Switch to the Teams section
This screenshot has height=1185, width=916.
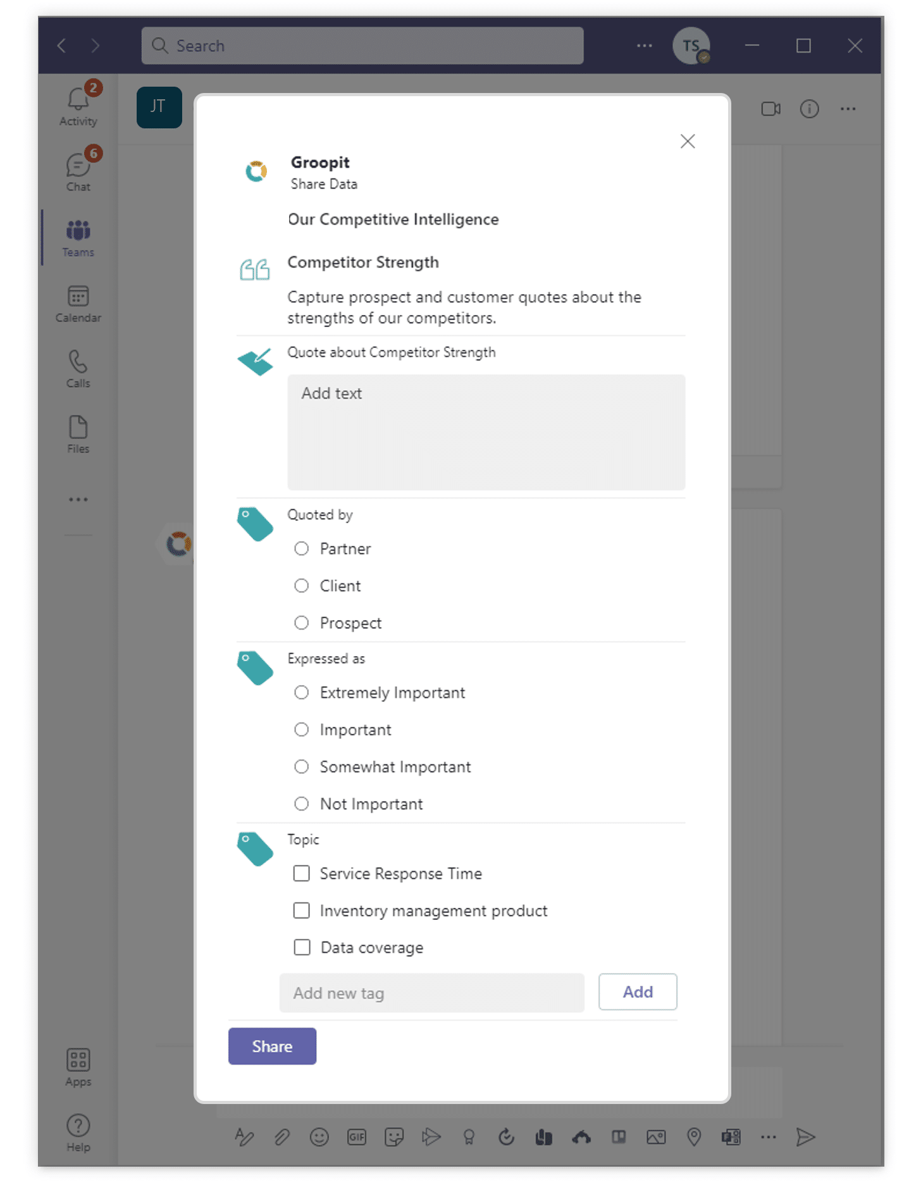point(78,237)
